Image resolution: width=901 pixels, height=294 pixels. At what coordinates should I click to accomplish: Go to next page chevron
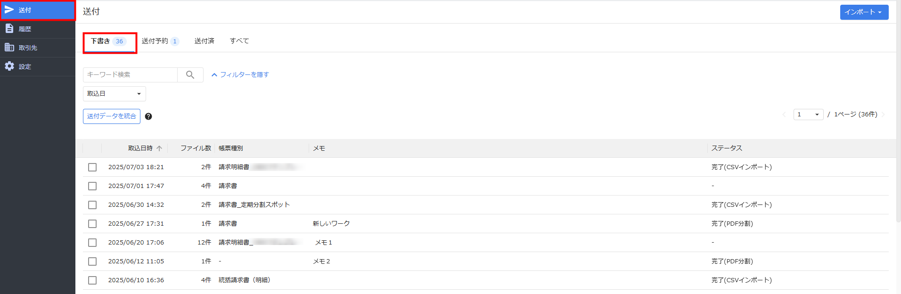click(883, 114)
